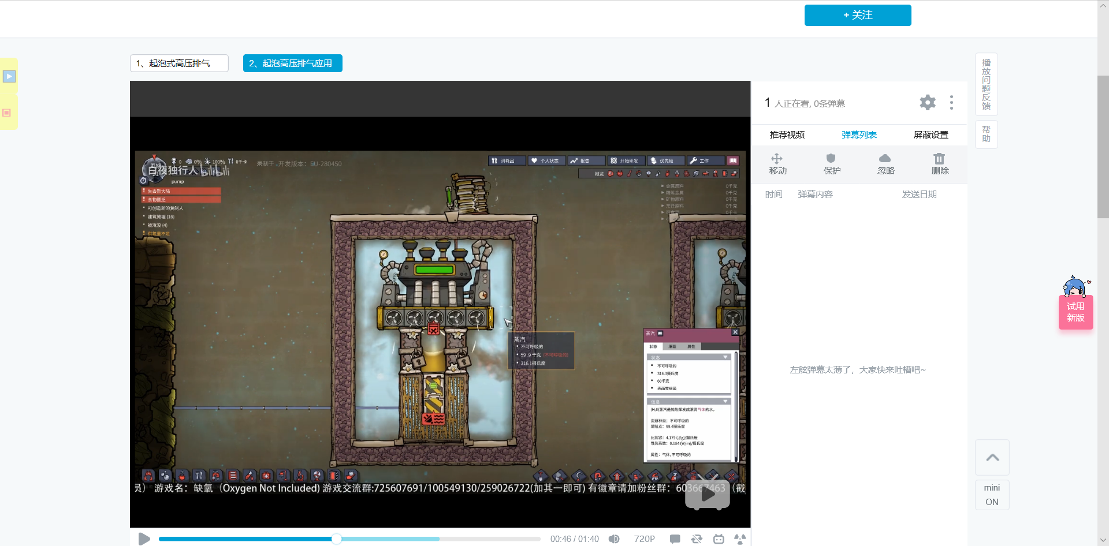Click the fullscreen icon in player bar
Viewport: 1109px width, 546px height.
740,539
